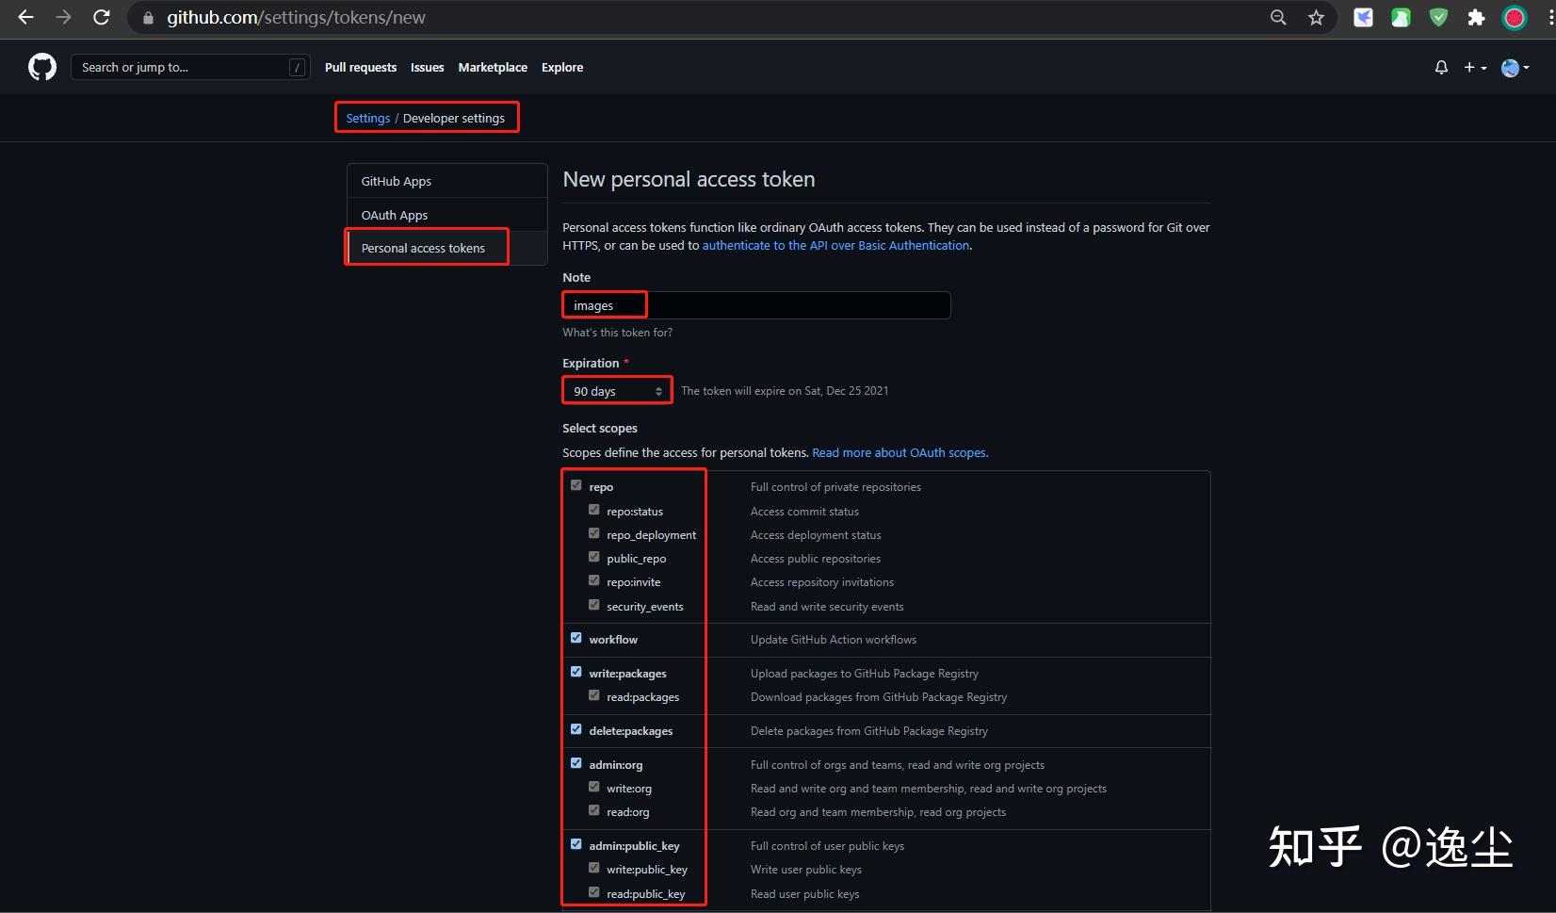
Task: Click the browser URL github.com/settings/tokens/new
Action: pyautogui.click(x=296, y=18)
